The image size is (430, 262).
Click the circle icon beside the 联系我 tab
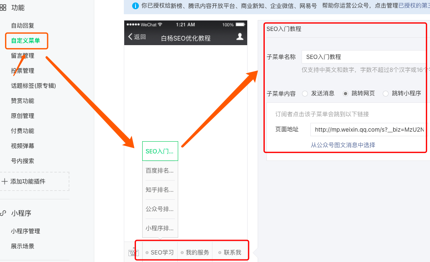coord(220,252)
